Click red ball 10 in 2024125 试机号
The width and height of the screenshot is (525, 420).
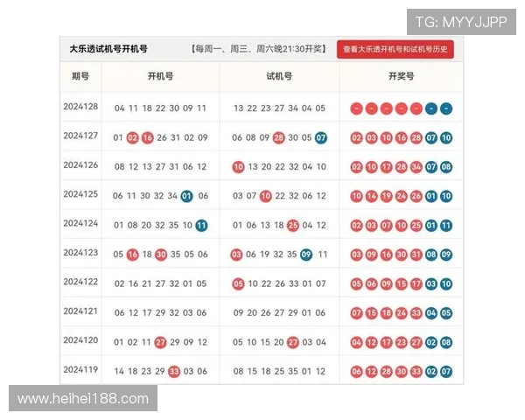pyautogui.click(x=265, y=196)
